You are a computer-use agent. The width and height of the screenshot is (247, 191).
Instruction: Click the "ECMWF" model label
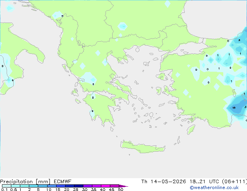point(62,182)
